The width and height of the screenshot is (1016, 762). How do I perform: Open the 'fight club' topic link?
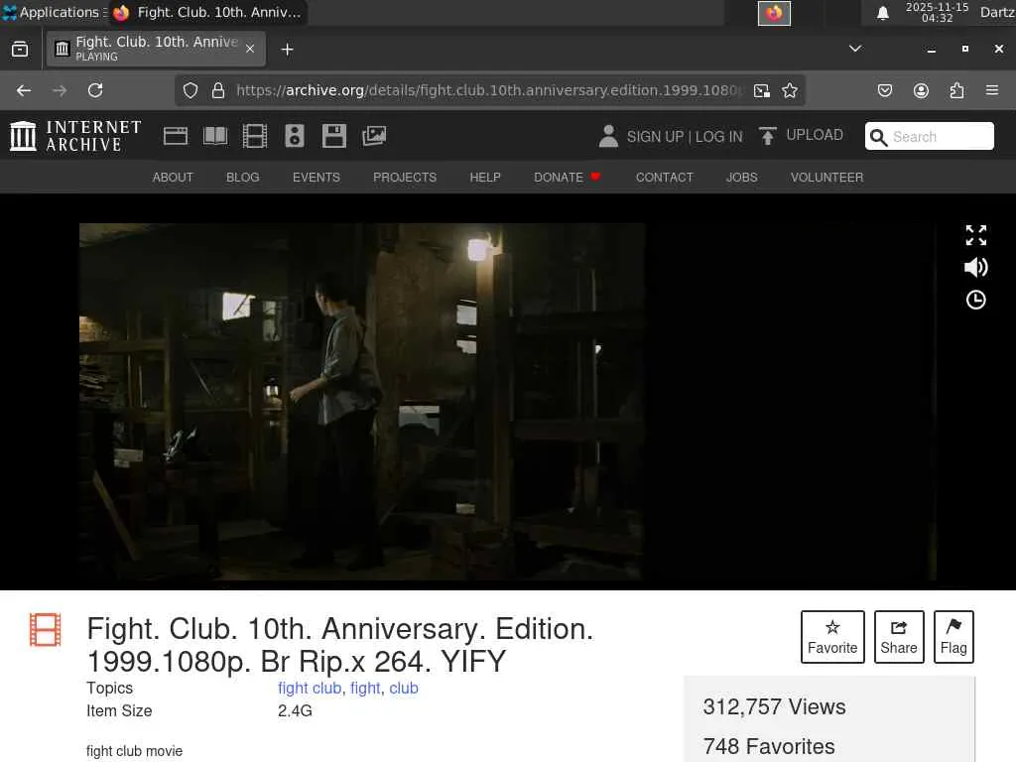point(310,689)
